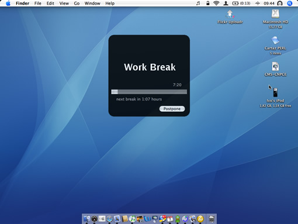Screen dimensions: 298x224
Task: Open the Edit menu
Action: [x=50, y=4]
